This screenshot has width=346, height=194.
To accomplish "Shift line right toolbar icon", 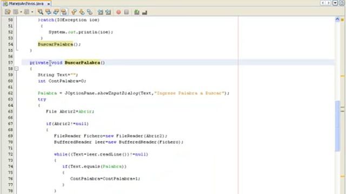I will coord(108,12).
